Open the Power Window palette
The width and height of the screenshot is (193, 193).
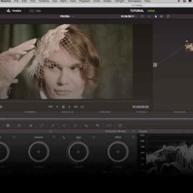click(64, 126)
